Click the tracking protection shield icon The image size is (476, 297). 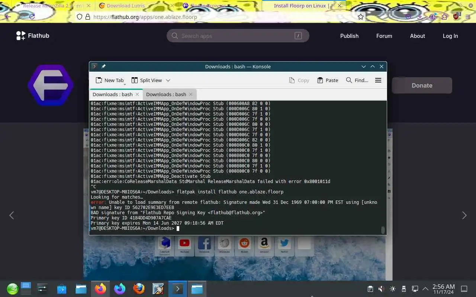pyautogui.click(x=79, y=17)
